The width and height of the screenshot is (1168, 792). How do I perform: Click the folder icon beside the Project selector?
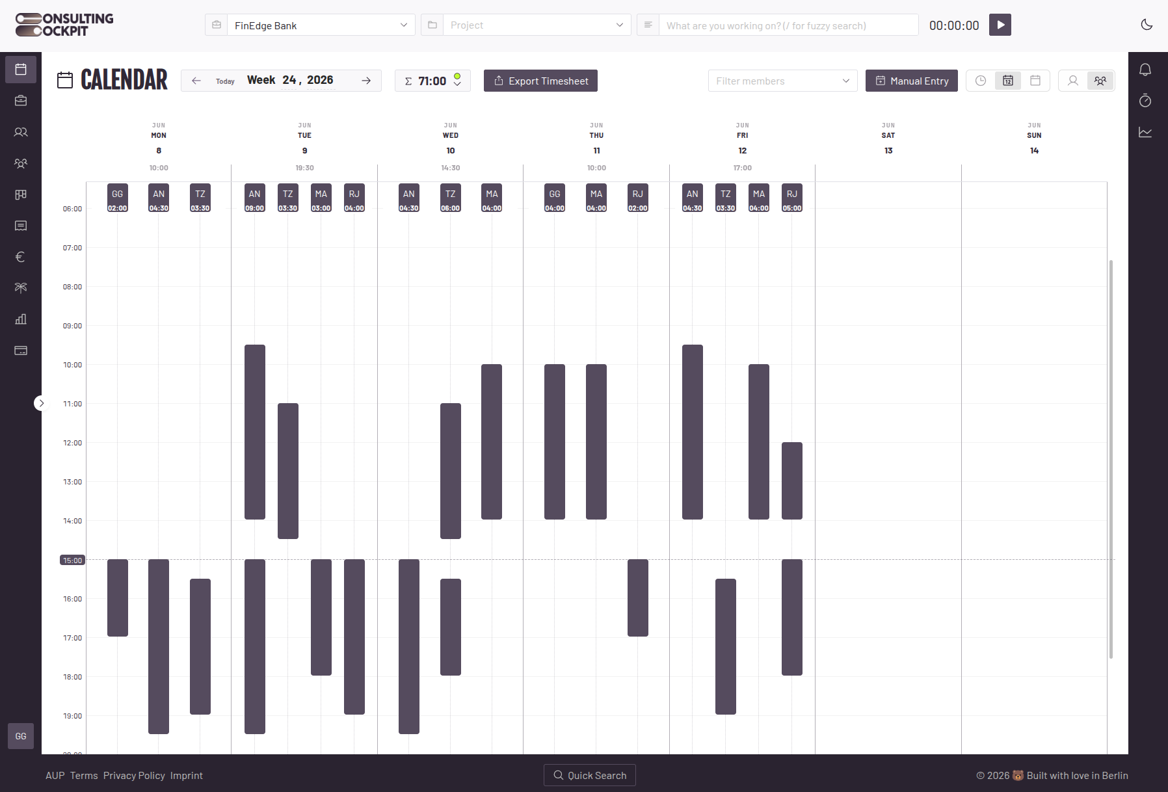[432, 25]
